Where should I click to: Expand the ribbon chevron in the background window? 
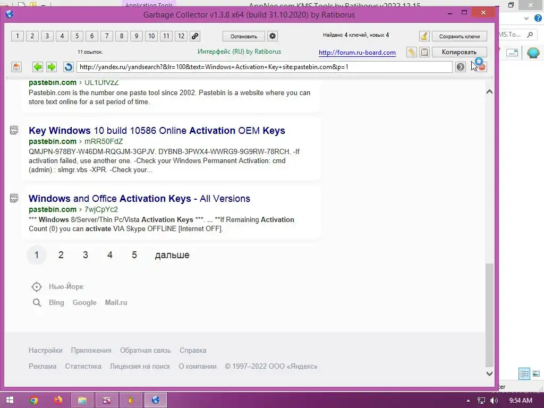tap(526, 18)
